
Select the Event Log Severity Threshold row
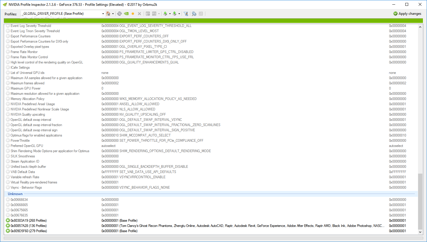[211, 26]
